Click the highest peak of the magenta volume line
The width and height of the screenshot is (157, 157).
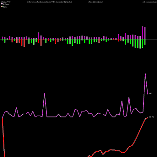pos(145,74)
